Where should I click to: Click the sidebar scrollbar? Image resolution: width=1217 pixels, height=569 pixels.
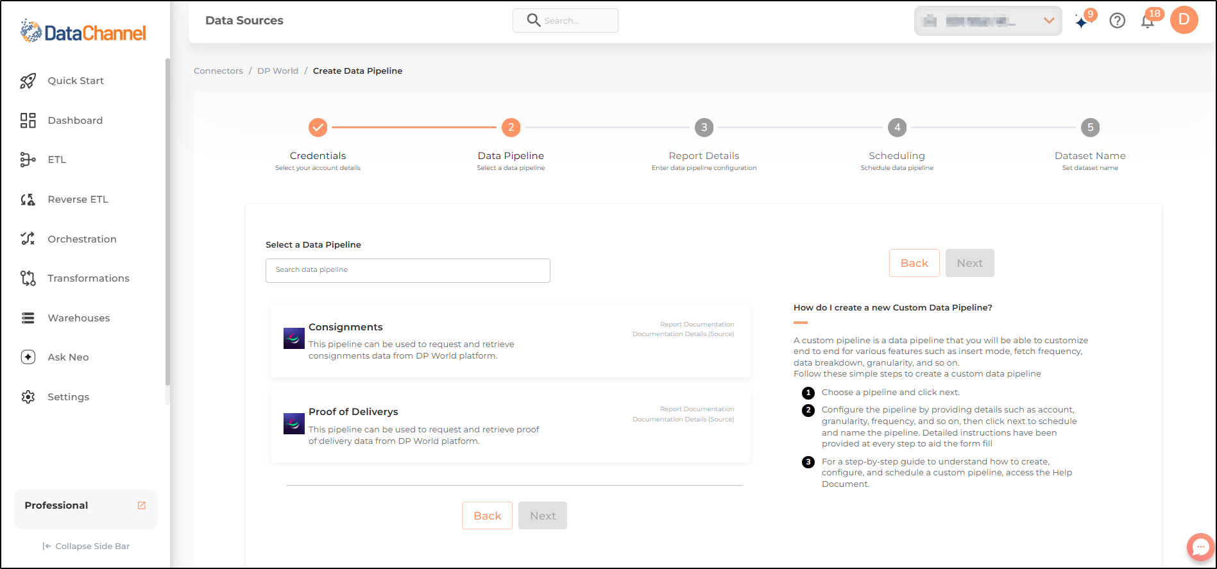[167, 221]
